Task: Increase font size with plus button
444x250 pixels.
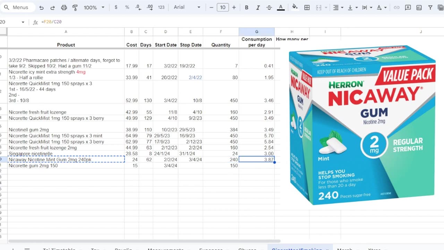Action: pos(234,7)
